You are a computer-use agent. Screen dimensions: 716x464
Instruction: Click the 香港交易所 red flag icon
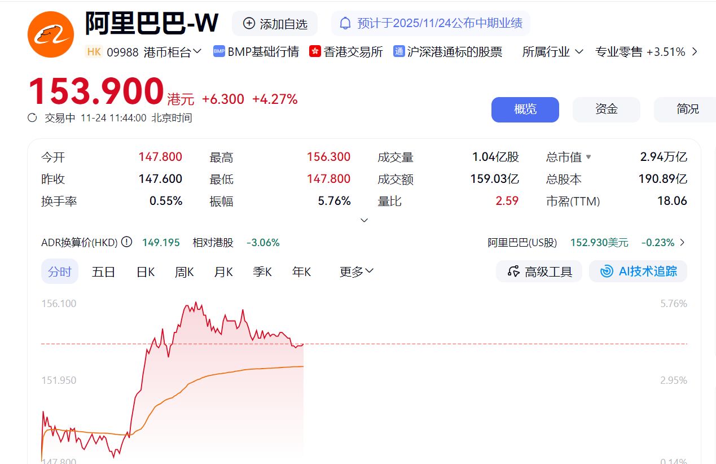pos(315,52)
